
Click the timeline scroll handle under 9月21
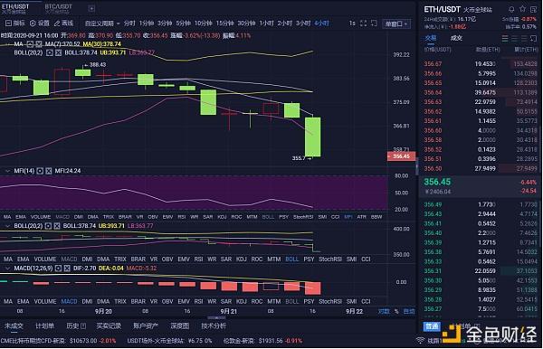pyautogui.click(x=216, y=317)
